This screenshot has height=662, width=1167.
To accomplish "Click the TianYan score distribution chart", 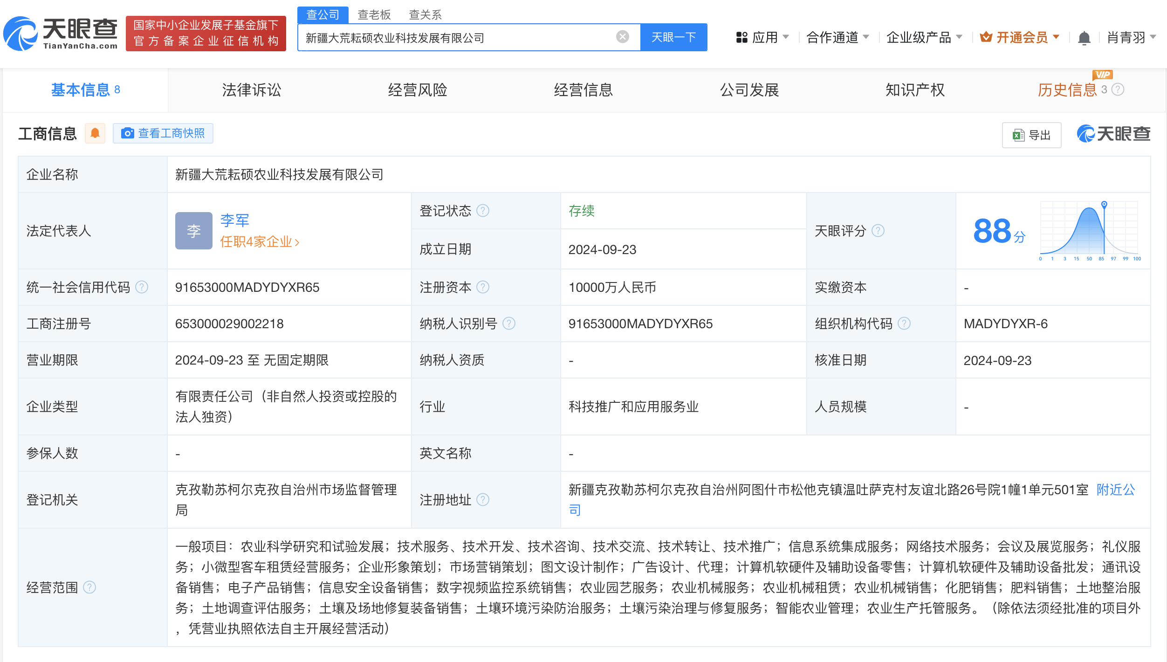I will (x=1090, y=231).
